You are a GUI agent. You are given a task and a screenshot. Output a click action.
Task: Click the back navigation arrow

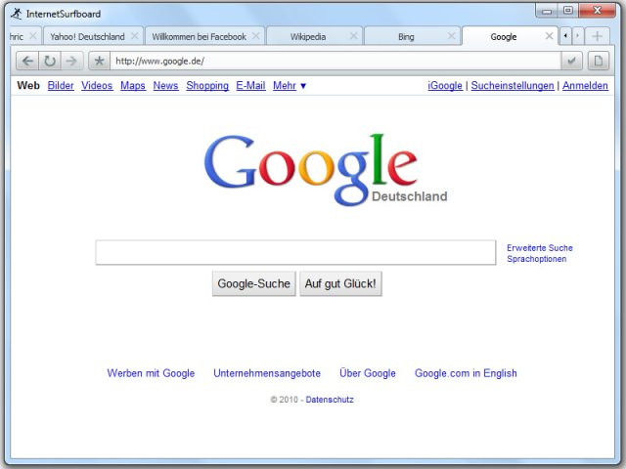tap(27, 61)
